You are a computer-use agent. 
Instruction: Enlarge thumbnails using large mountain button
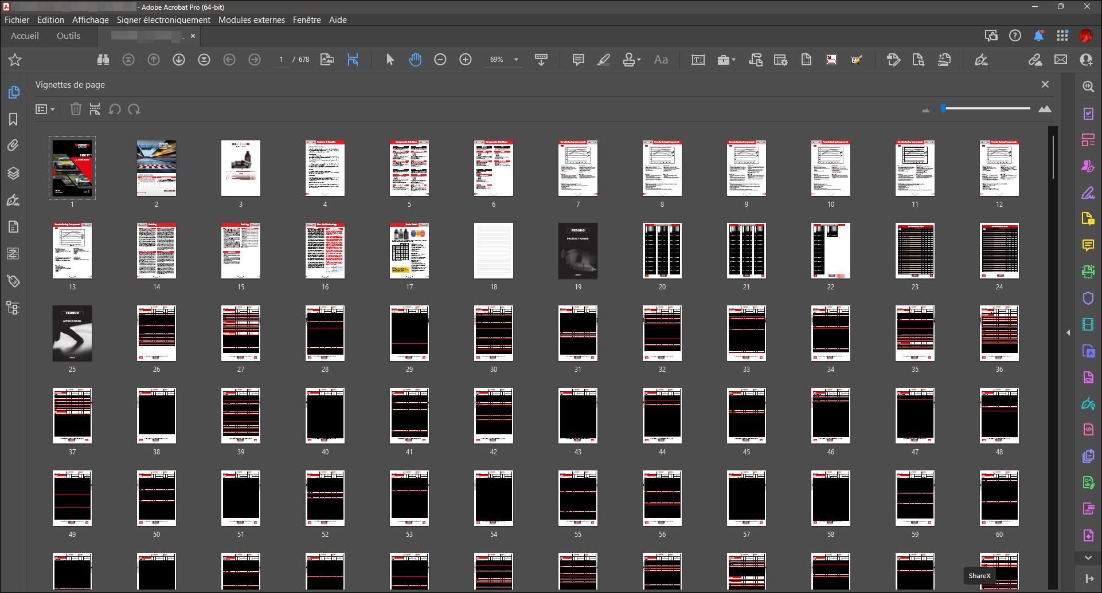[x=1045, y=109]
